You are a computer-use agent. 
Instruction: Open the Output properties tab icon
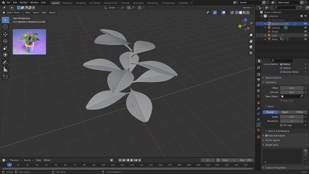tap(259, 80)
